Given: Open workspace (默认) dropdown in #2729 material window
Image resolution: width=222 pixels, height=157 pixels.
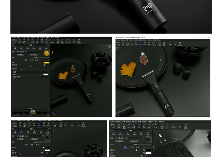Looking at the screenshot, I should (x=113, y=125).
